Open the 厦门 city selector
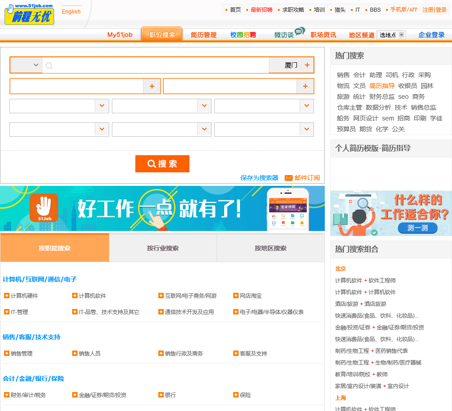The width and height of the screenshot is (452, 411). click(x=291, y=65)
